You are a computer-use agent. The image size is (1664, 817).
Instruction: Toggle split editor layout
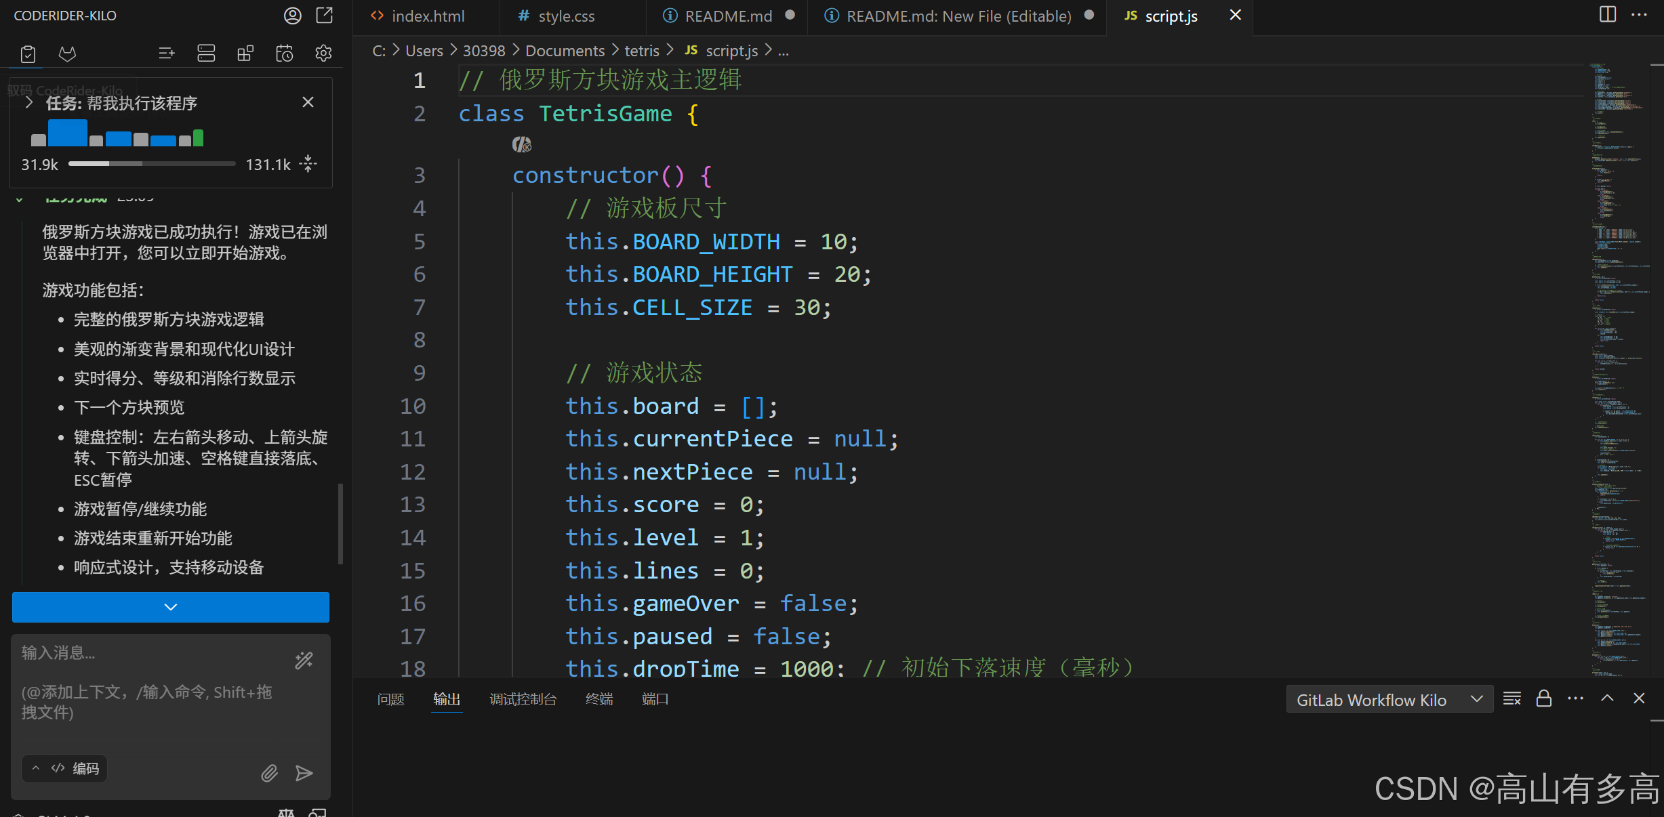(1607, 15)
